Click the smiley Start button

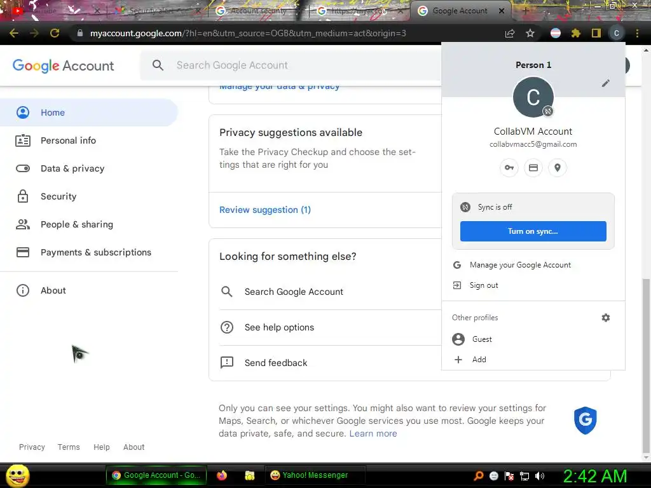(x=17, y=475)
